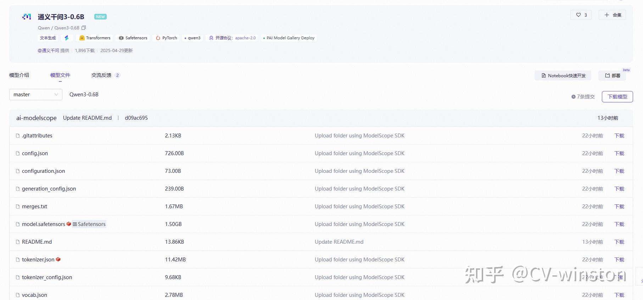Click the file icon beside merges.txt
Viewport: 643px width, 300px height.
coord(18,206)
